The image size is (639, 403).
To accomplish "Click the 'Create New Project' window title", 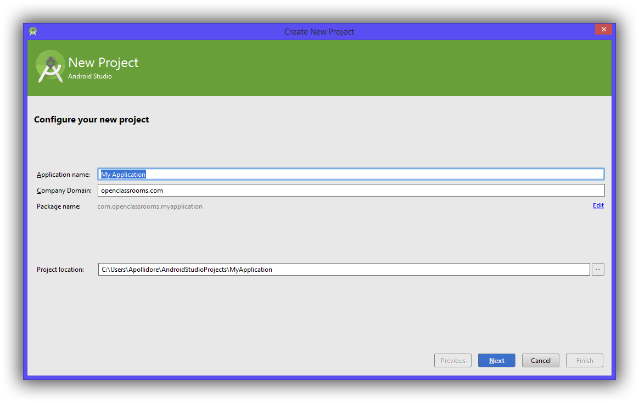I will click(x=319, y=32).
